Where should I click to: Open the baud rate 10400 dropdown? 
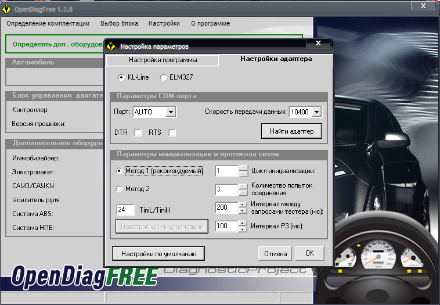click(316, 112)
